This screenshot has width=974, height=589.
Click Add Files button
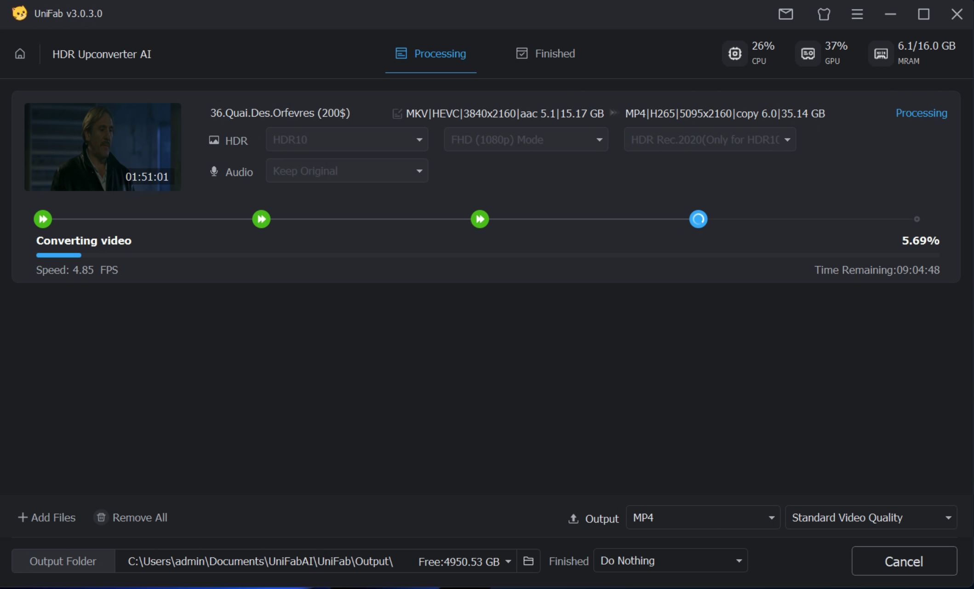(x=47, y=517)
